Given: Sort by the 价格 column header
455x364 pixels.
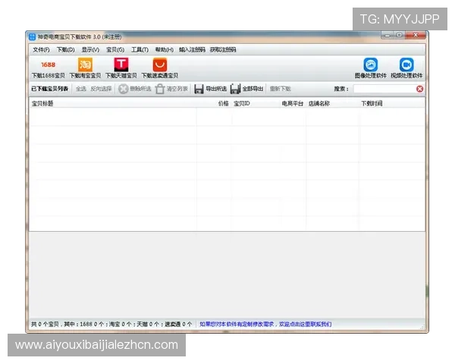Looking at the screenshot, I should pos(223,103).
